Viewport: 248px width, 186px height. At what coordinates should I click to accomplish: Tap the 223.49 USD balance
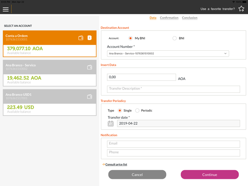(x=21, y=107)
